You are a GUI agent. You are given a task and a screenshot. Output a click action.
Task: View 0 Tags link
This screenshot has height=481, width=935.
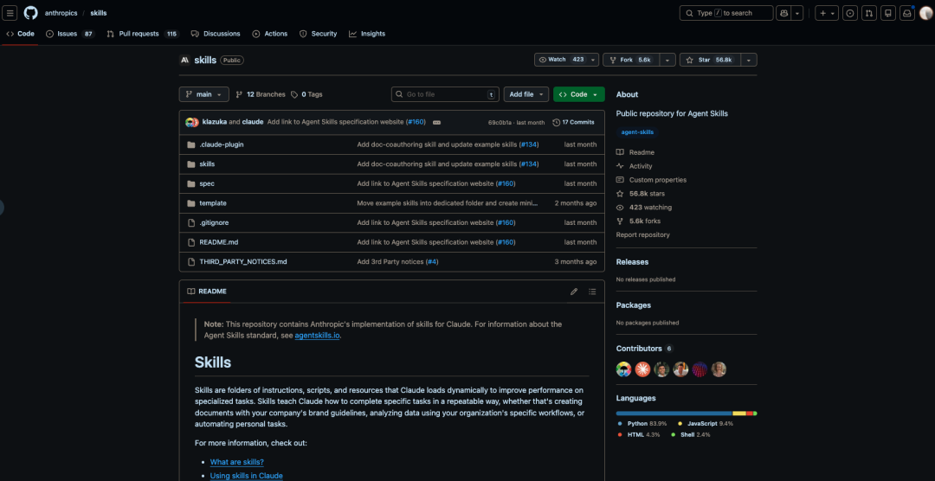(x=306, y=94)
